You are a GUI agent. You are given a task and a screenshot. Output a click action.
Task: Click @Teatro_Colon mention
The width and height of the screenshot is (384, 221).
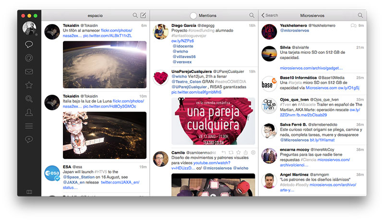pyautogui.click(x=186, y=82)
